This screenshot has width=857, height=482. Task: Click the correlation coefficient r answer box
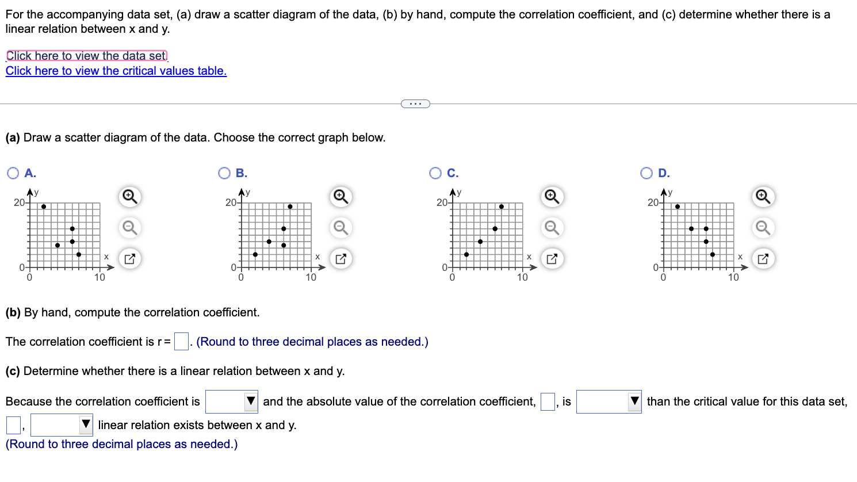[x=181, y=341]
